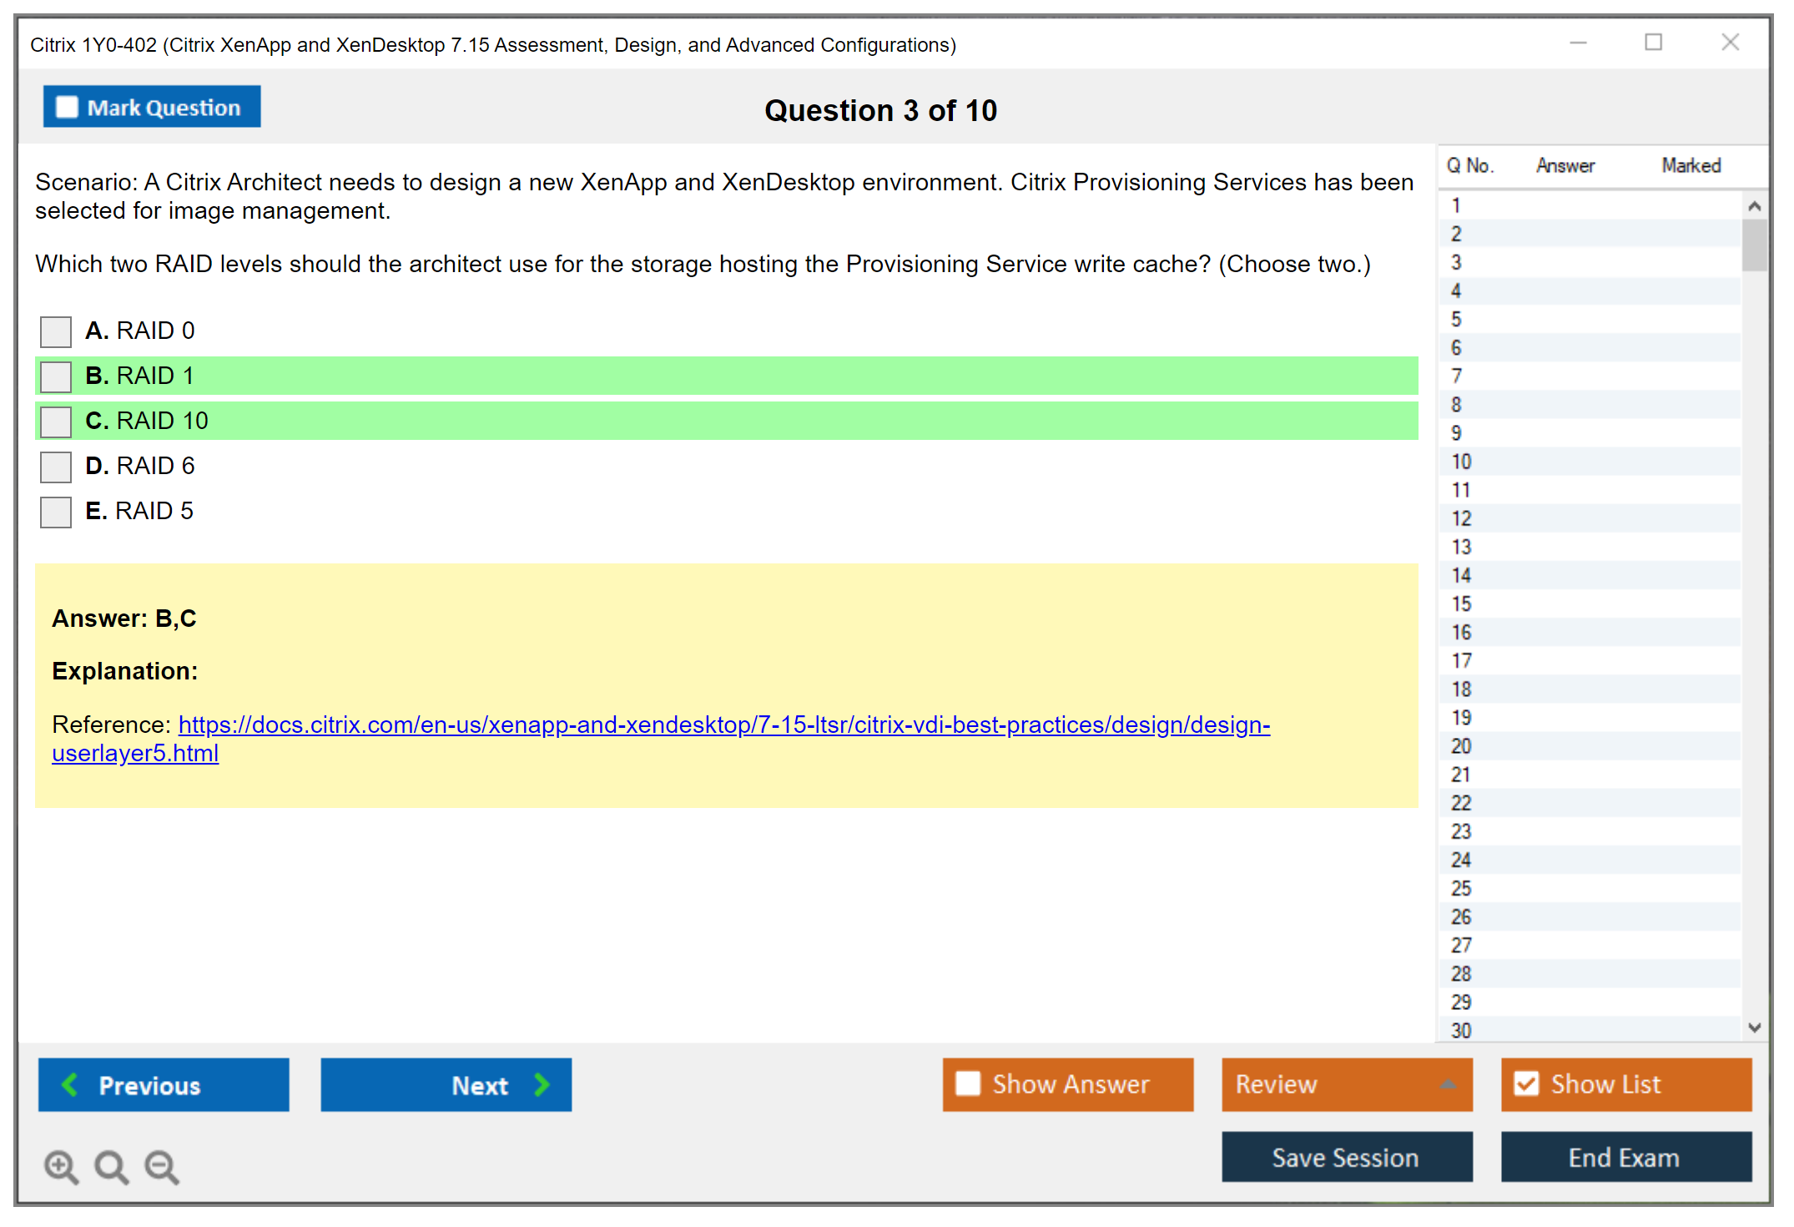Image resolution: width=1794 pixels, height=1227 pixels.
Task: Check the A. RAID 0 option
Action: point(56,331)
